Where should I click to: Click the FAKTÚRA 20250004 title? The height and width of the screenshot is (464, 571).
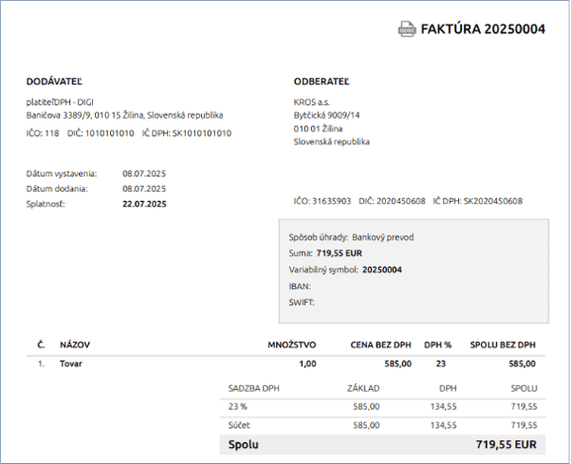click(484, 29)
